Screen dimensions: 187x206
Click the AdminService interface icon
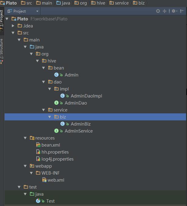coord(56,131)
